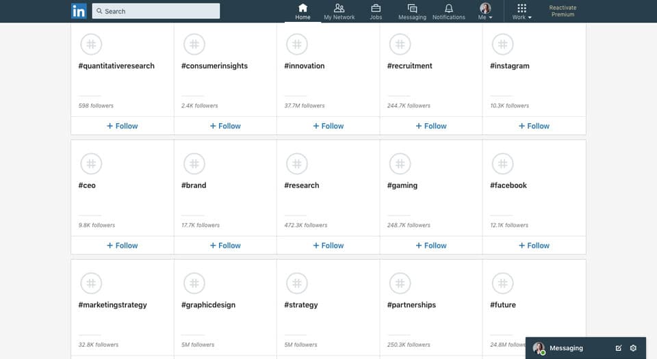
Task: Click hashtag icon above #ceo
Action: pyautogui.click(x=91, y=163)
